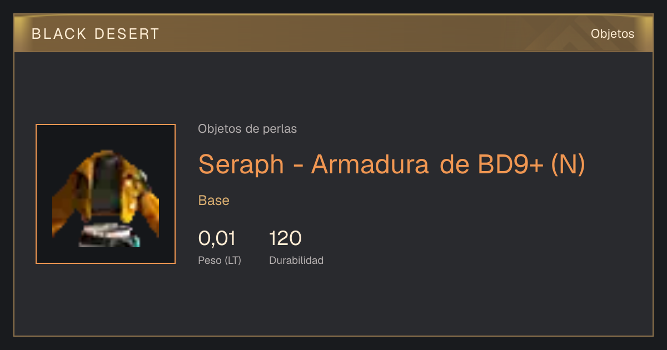667x350 pixels.
Task: Click the word Armadura in the title
Action: pyautogui.click(x=370, y=164)
